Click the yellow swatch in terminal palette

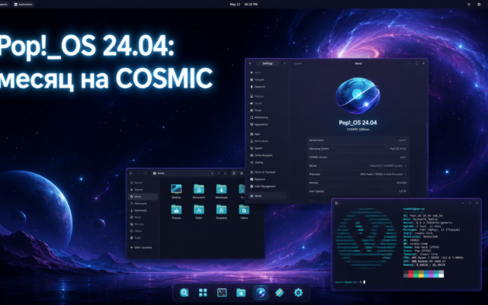(x=421, y=274)
